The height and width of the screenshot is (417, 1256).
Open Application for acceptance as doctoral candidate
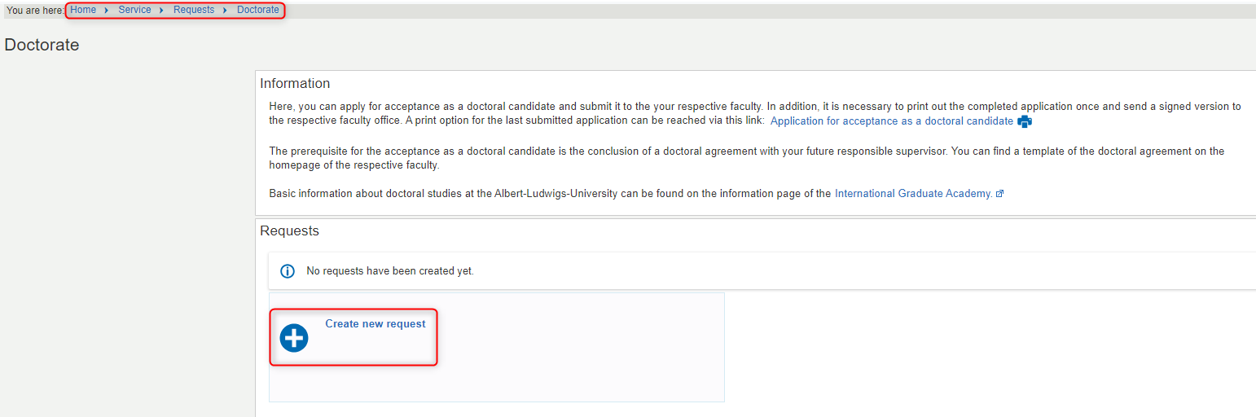(892, 121)
